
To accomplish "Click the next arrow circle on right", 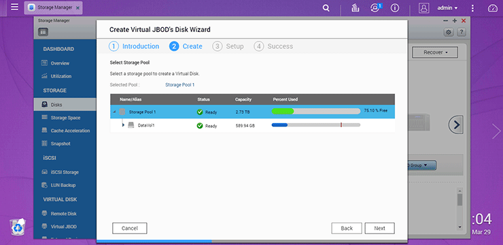I will tap(455, 125).
